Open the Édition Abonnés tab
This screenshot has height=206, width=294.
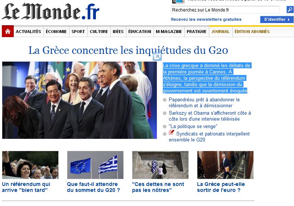pos(252,32)
